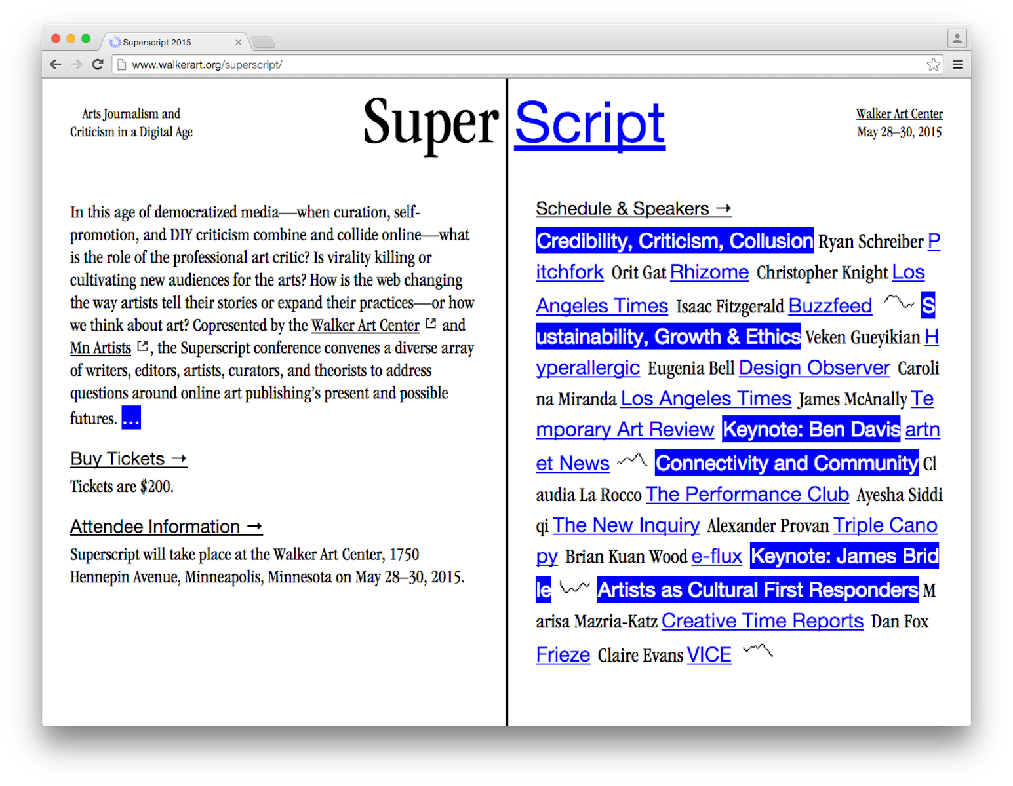1013x786 pixels.
Task: Select Credibility, Criticism, Collusion session
Action: [x=674, y=241]
